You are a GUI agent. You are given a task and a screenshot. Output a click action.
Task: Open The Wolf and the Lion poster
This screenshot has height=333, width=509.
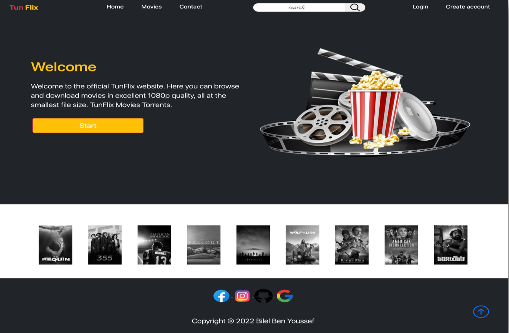(x=303, y=245)
